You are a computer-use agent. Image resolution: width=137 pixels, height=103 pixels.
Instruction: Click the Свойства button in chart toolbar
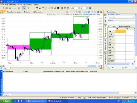[38, 12]
